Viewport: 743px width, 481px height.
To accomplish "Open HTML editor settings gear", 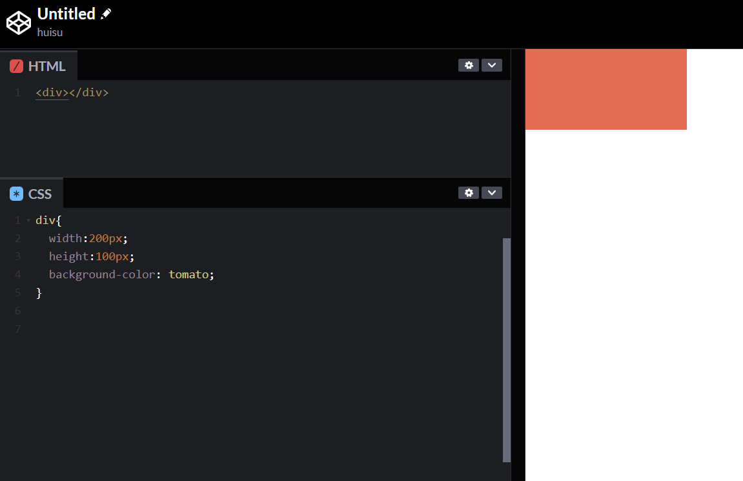I will pyautogui.click(x=469, y=65).
